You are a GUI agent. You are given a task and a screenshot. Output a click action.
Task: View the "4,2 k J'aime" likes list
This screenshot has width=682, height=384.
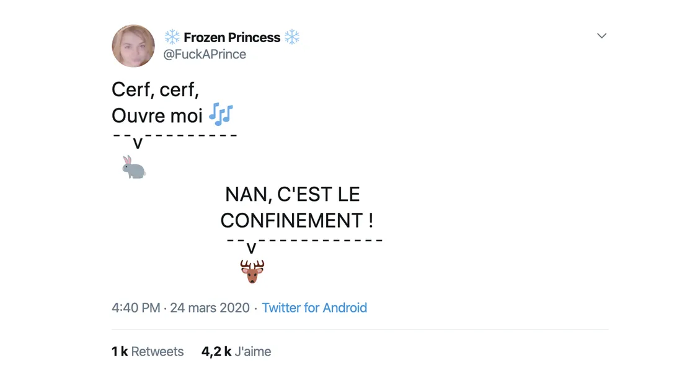click(x=236, y=352)
